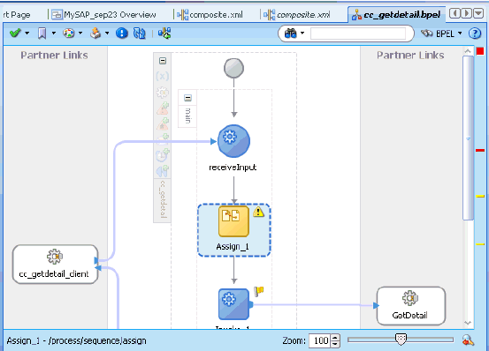The image size is (489, 351).
Task: Click the faded gear icon in scope bar
Action: coord(162,93)
